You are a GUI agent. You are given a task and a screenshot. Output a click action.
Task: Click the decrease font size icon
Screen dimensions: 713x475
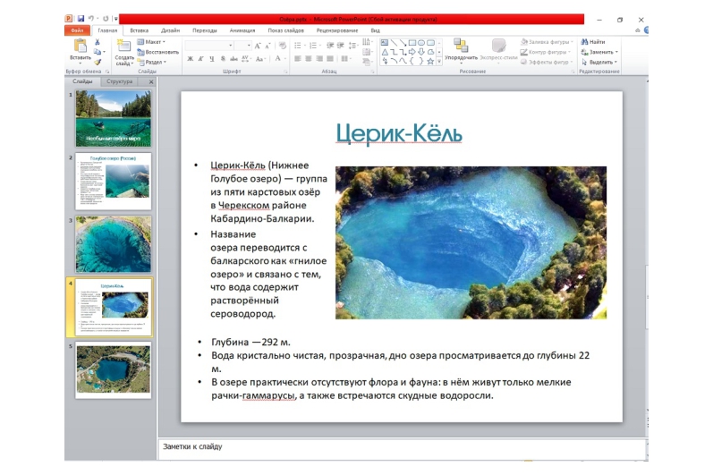tap(267, 46)
